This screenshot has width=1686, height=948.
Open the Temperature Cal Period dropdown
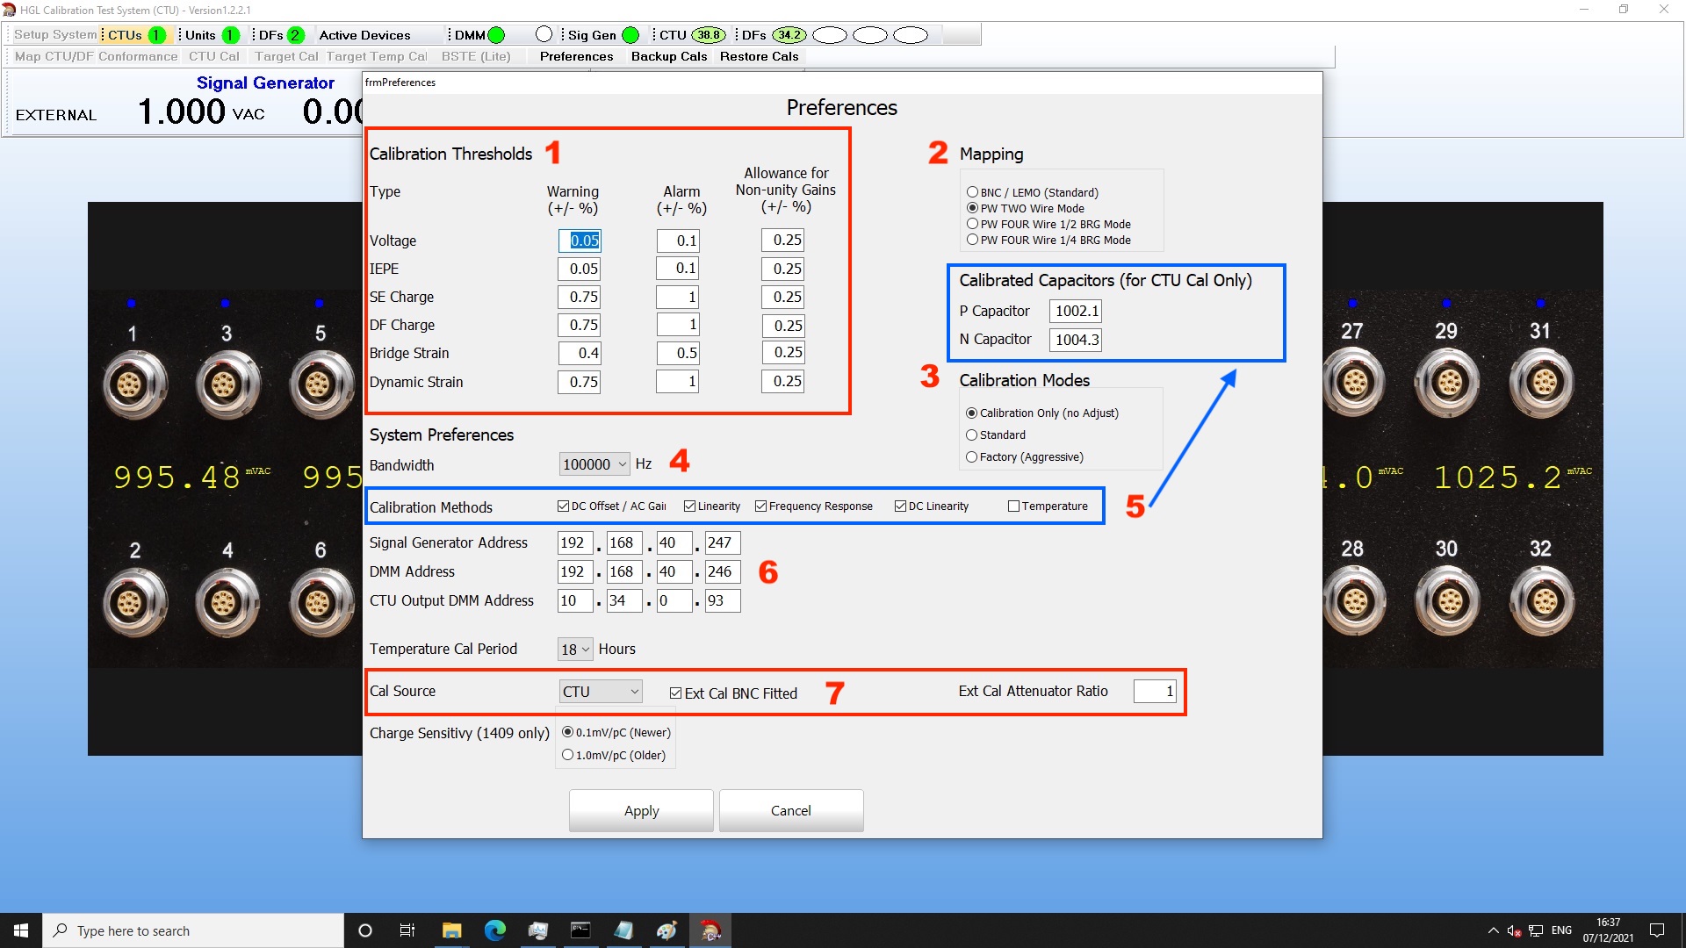(x=585, y=649)
